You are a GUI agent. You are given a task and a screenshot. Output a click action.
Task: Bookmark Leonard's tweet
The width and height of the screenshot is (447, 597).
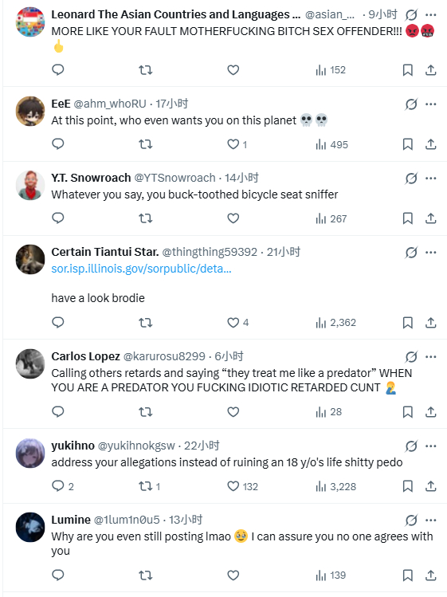coord(408,70)
